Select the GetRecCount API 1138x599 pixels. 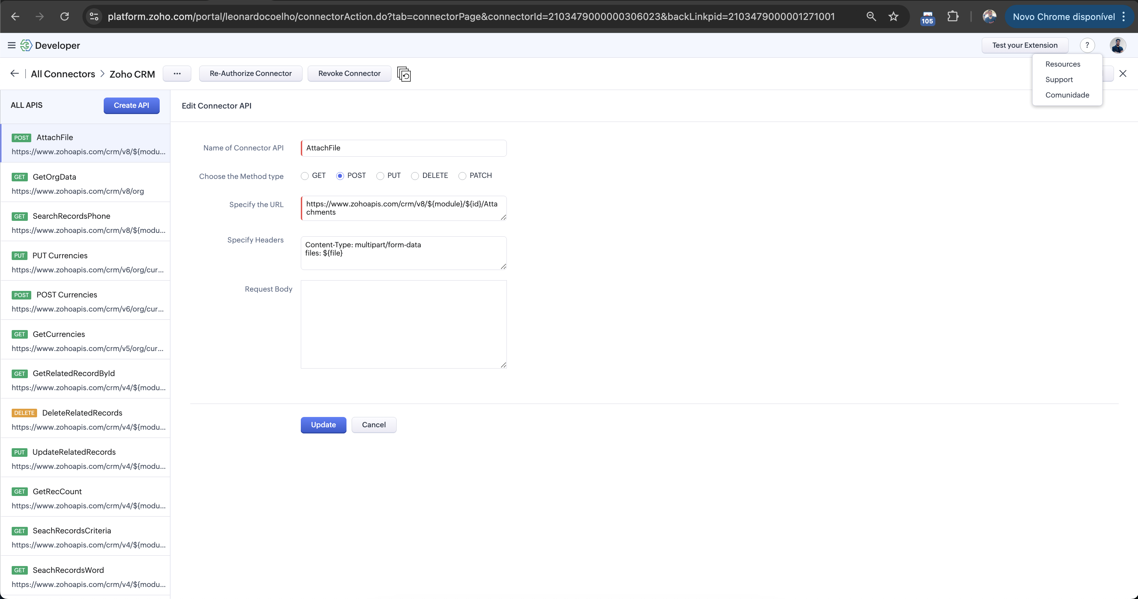pyautogui.click(x=86, y=497)
